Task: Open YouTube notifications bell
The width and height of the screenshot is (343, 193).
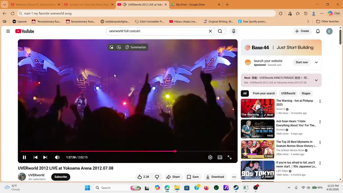Action: click(x=318, y=31)
